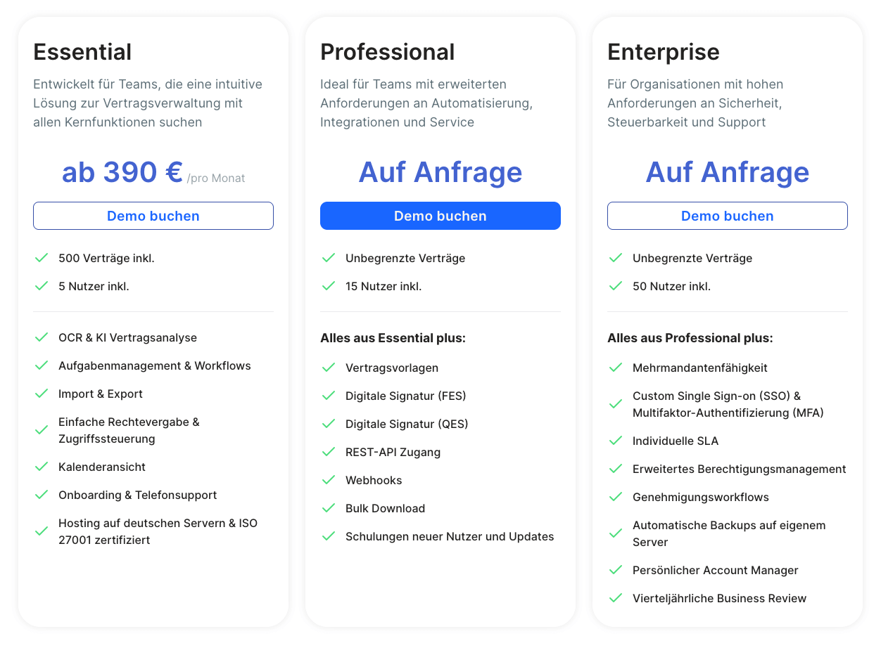Select the checkmark icon for REST-API Zugang

point(329,452)
